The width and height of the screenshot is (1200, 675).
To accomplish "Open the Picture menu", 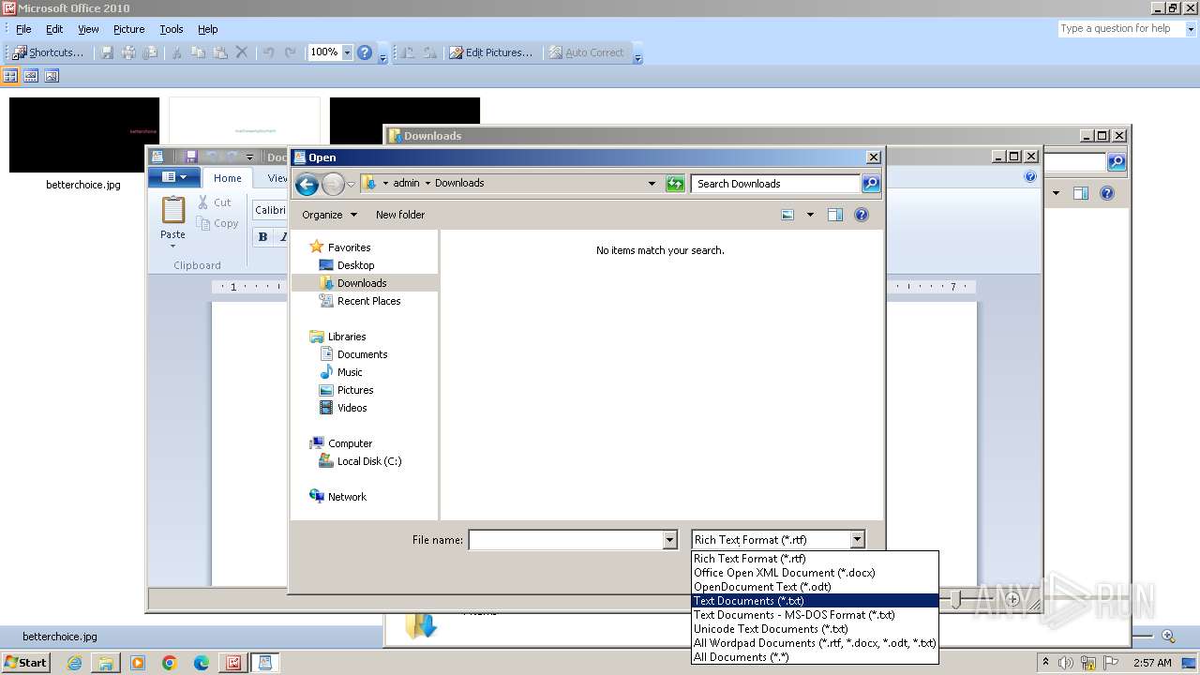I will [x=128, y=29].
